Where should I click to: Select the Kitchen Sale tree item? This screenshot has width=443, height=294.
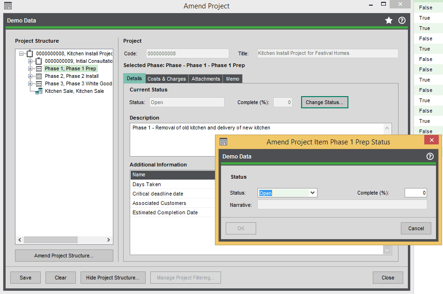[x=74, y=91]
